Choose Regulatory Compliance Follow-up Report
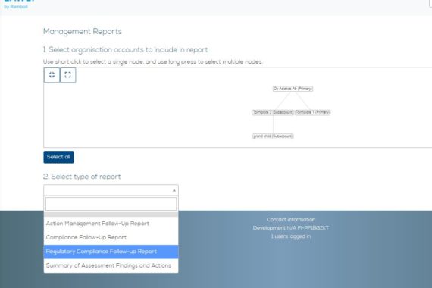The image size is (432, 288). (x=111, y=252)
